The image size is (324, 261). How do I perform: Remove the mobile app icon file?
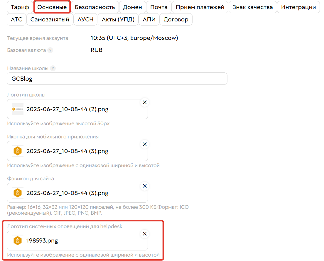pos(145,144)
